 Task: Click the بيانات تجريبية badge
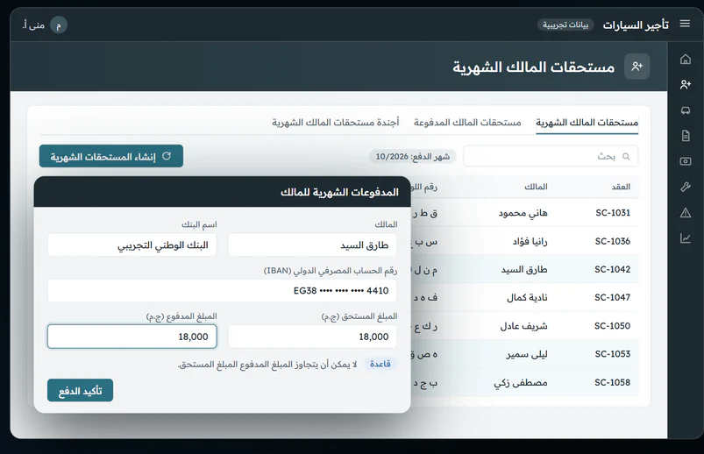(565, 25)
